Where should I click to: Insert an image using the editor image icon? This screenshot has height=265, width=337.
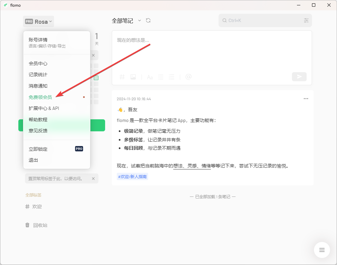[133, 77]
